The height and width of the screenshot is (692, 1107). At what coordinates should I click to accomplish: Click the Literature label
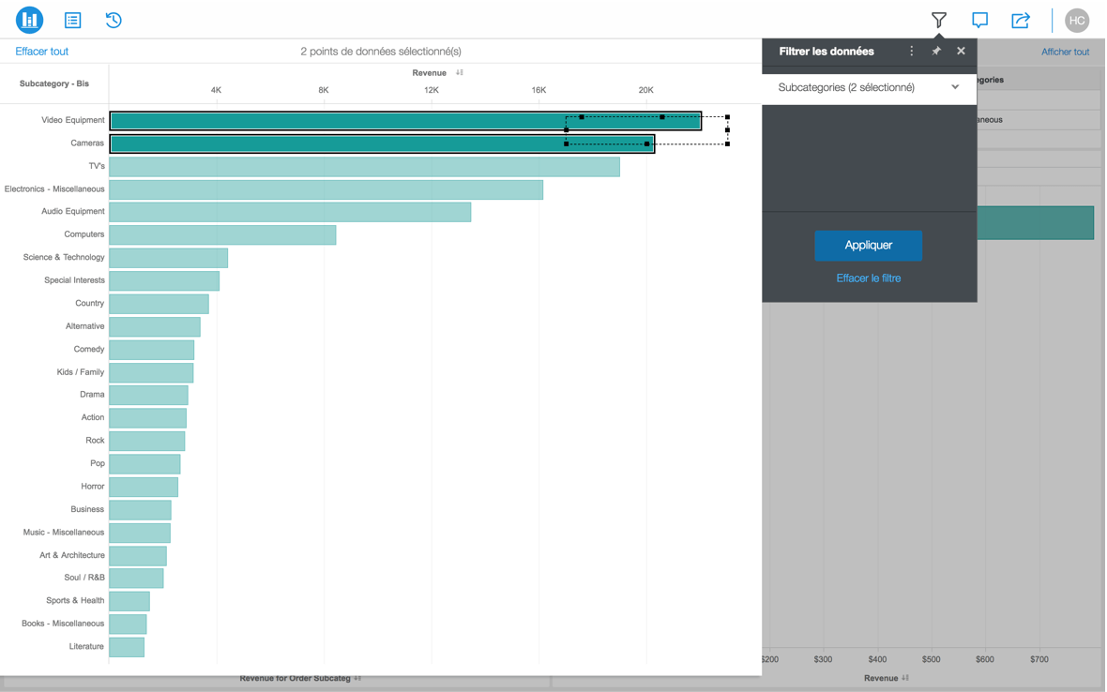coord(86,646)
